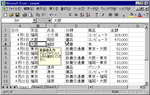Click the formula bar showing 大阪
The height and width of the screenshot is (95, 150).
[x=100, y=20]
